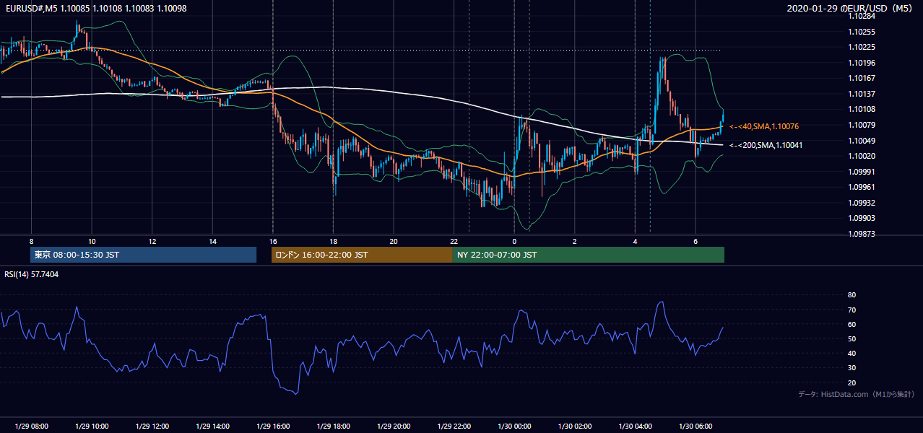Screen dimensions: 923x433
Task: Click price axis label 1.09903
Action: 862,218
